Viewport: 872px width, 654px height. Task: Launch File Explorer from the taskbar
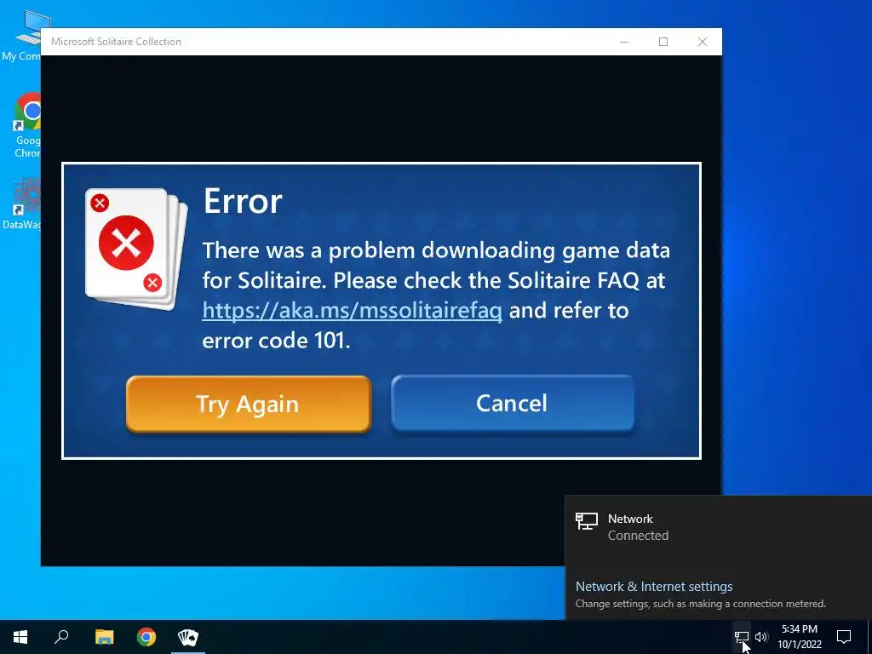104,637
